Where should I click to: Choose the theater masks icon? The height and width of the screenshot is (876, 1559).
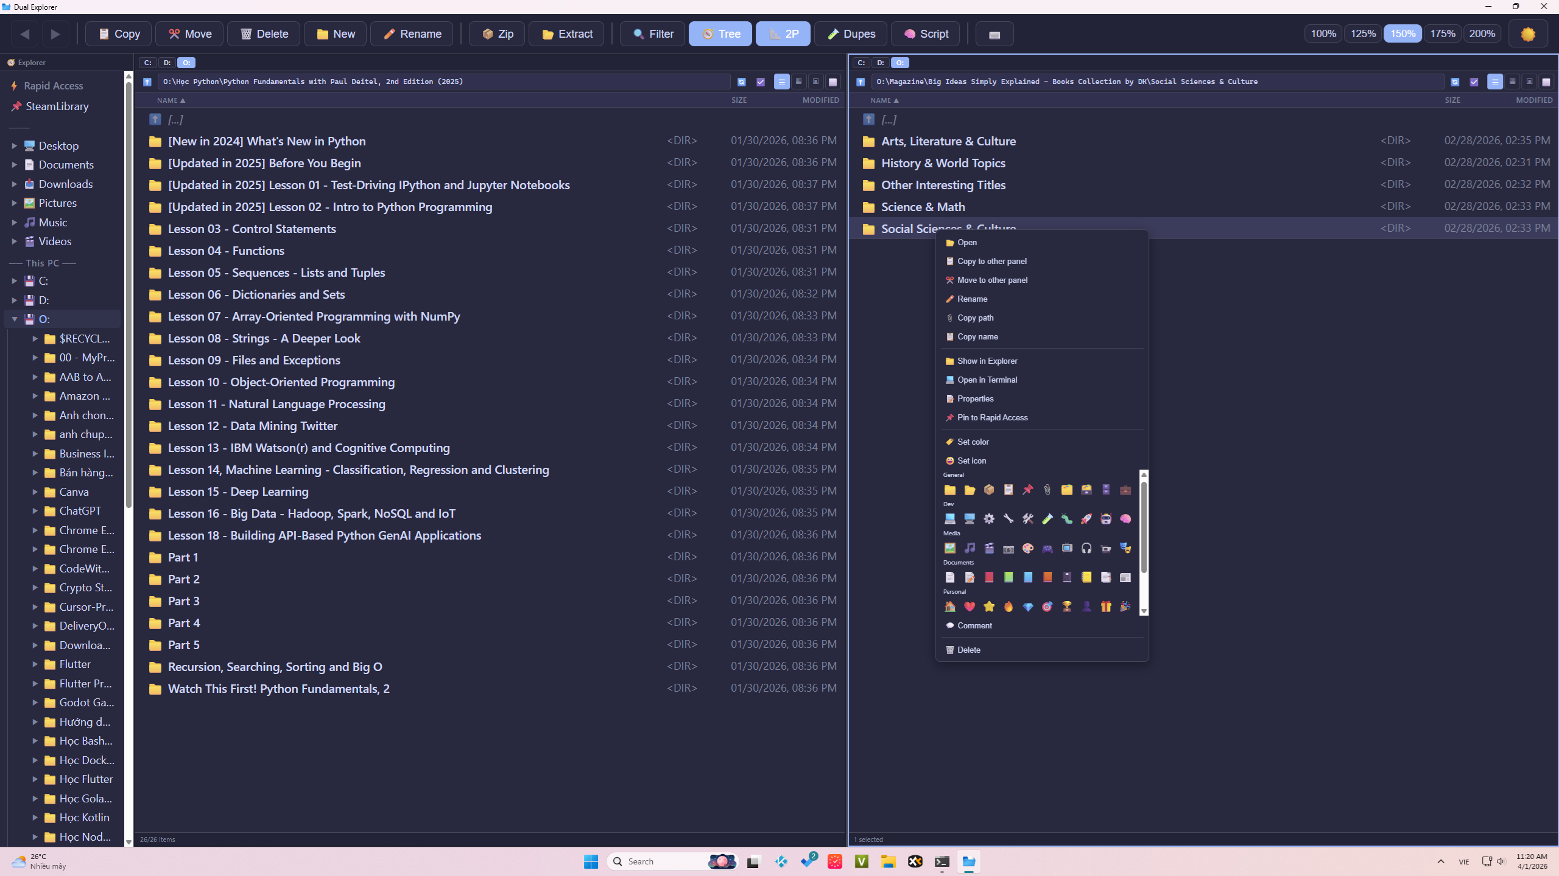click(x=1125, y=548)
